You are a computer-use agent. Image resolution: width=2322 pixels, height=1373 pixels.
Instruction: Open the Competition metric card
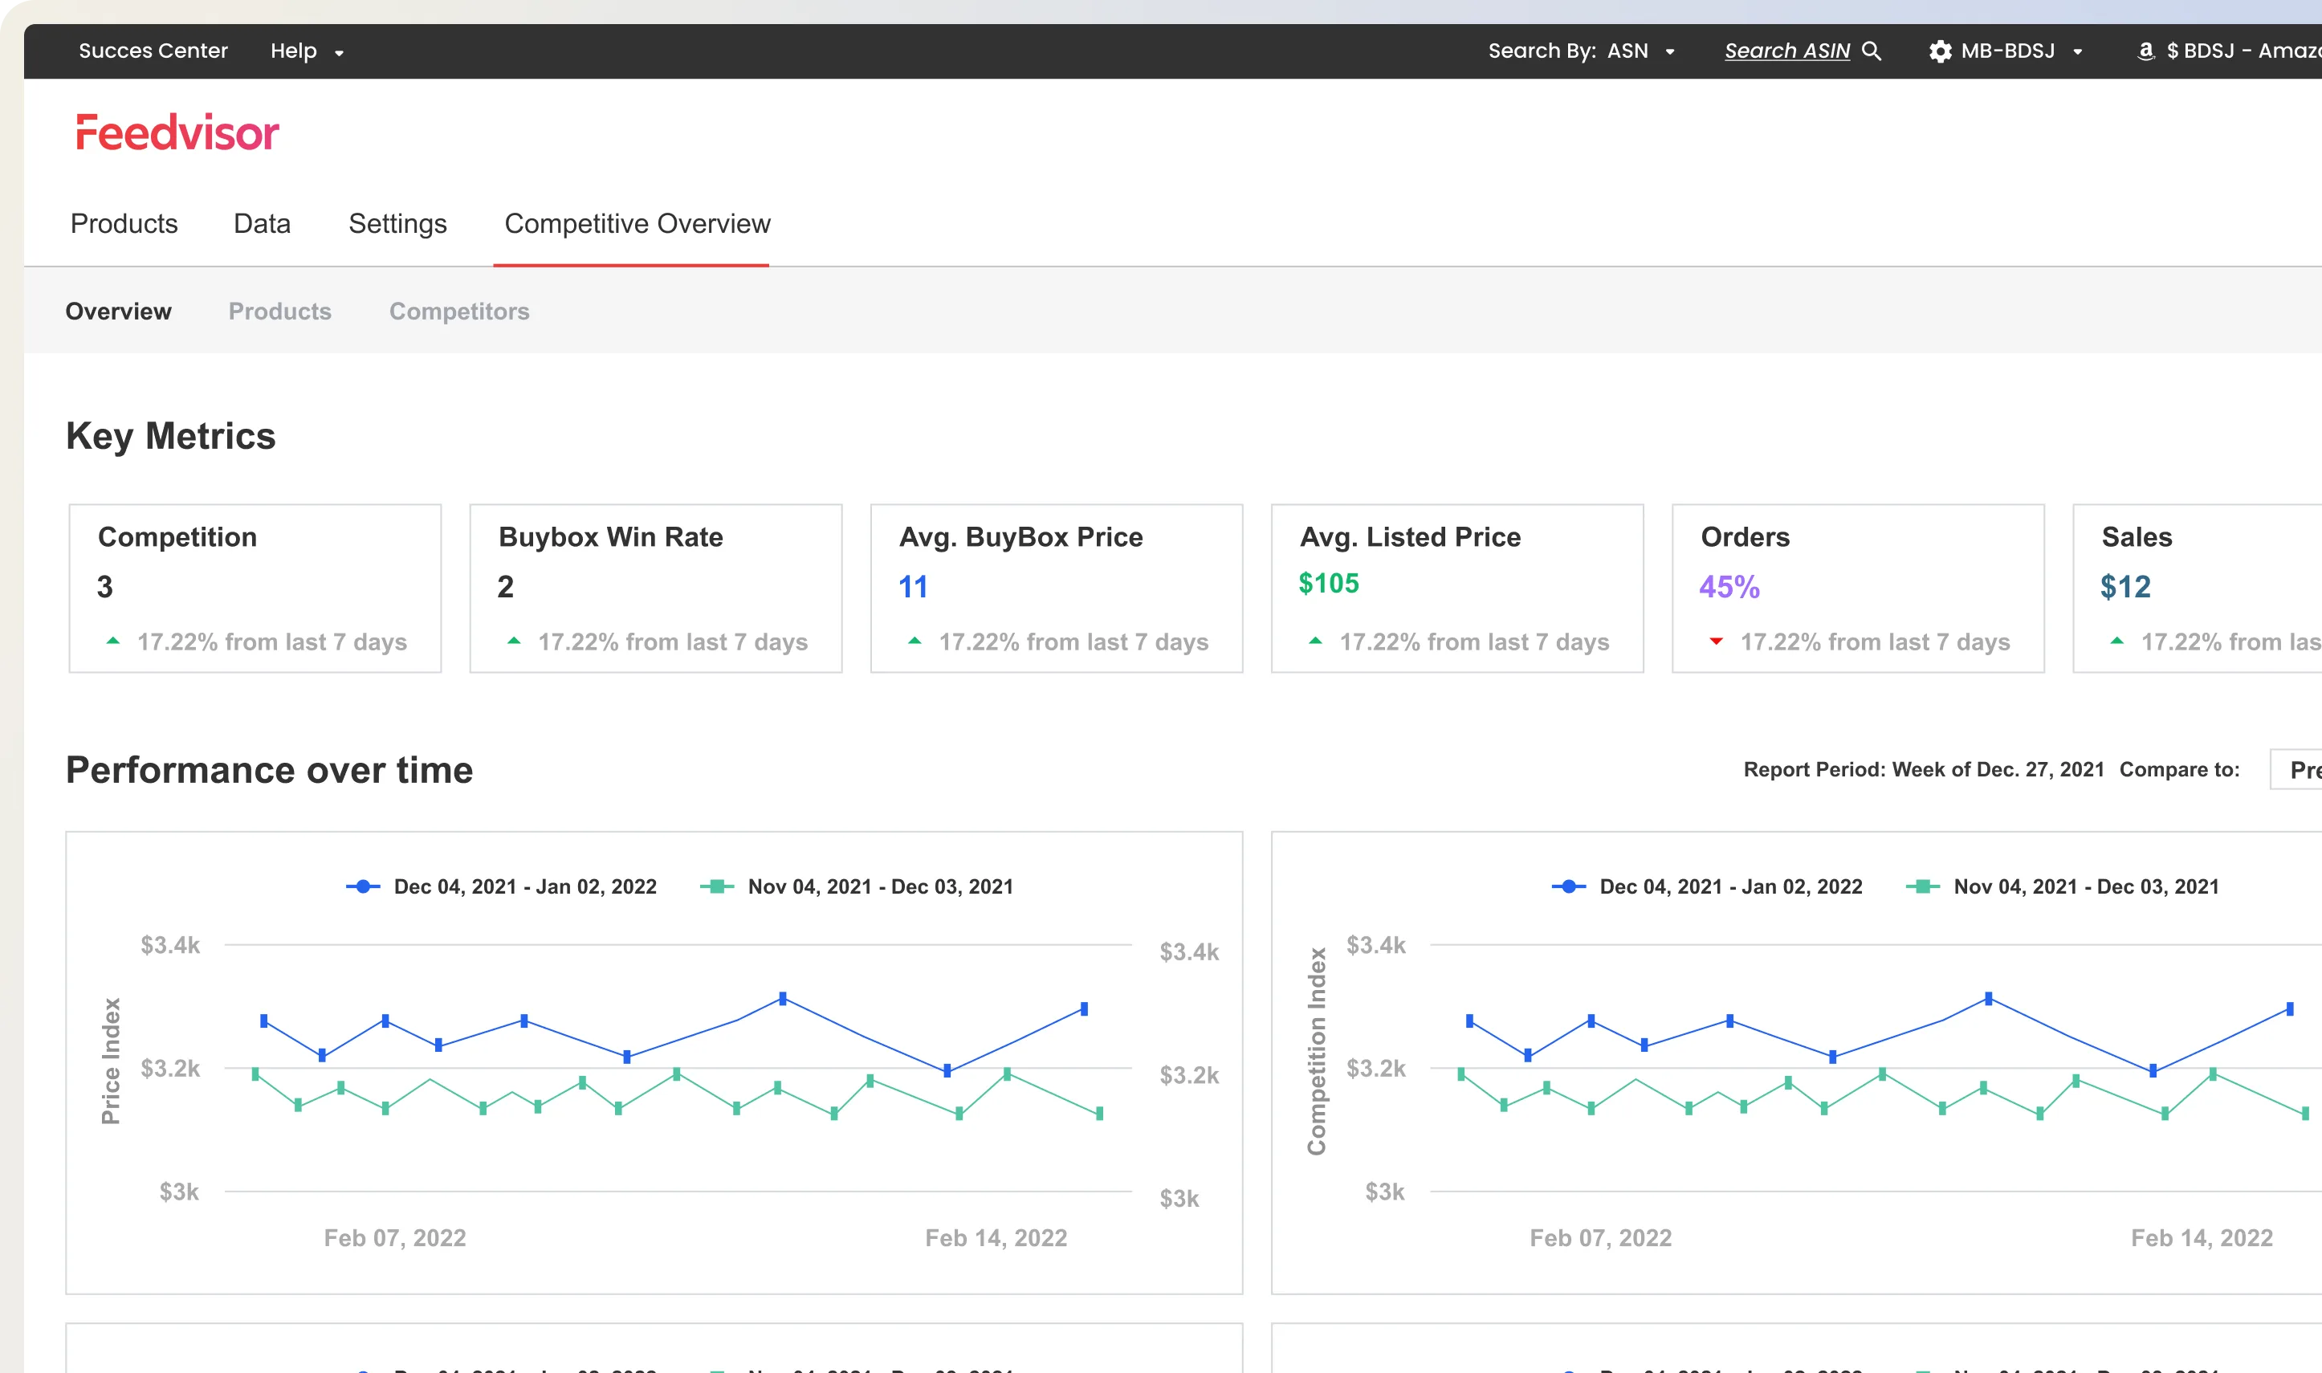tap(255, 589)
